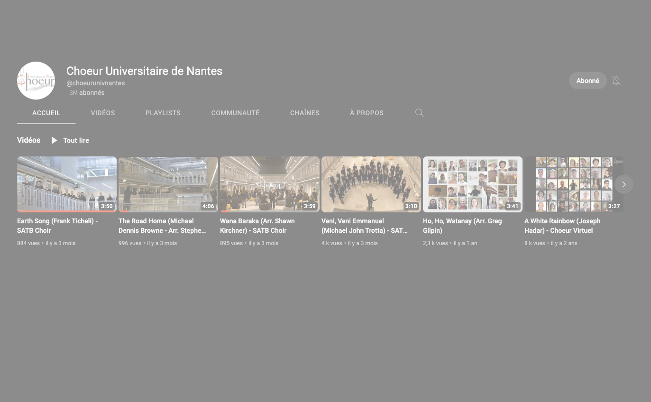Click the 8 k vues view count
The height and width of the screenshot is (402, 651).
pos(535,243)
